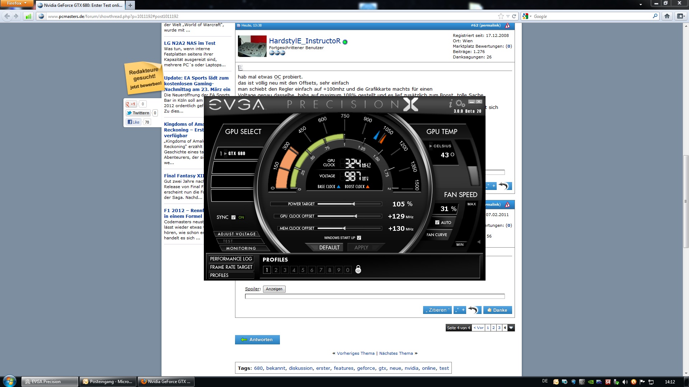Click NVIDIA tray icon in system tray
The image size is (689, 387).
590,382
